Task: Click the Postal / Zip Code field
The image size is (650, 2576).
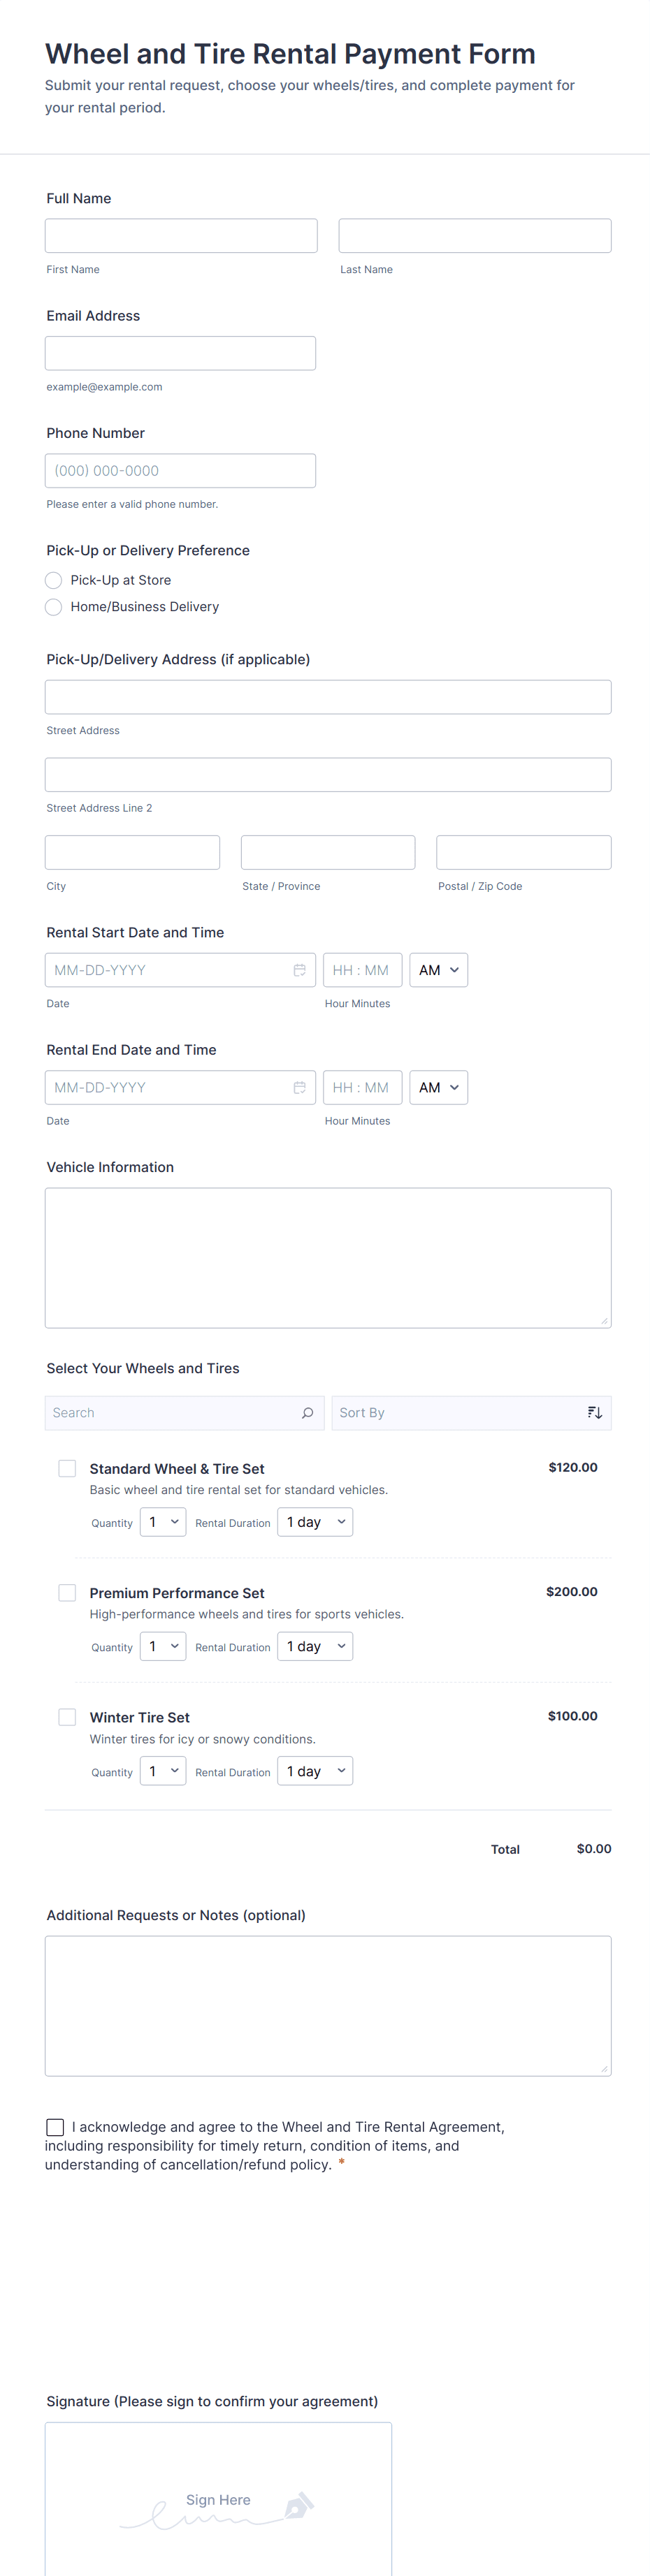Action: pyautogui.click(x=523, y=852)
